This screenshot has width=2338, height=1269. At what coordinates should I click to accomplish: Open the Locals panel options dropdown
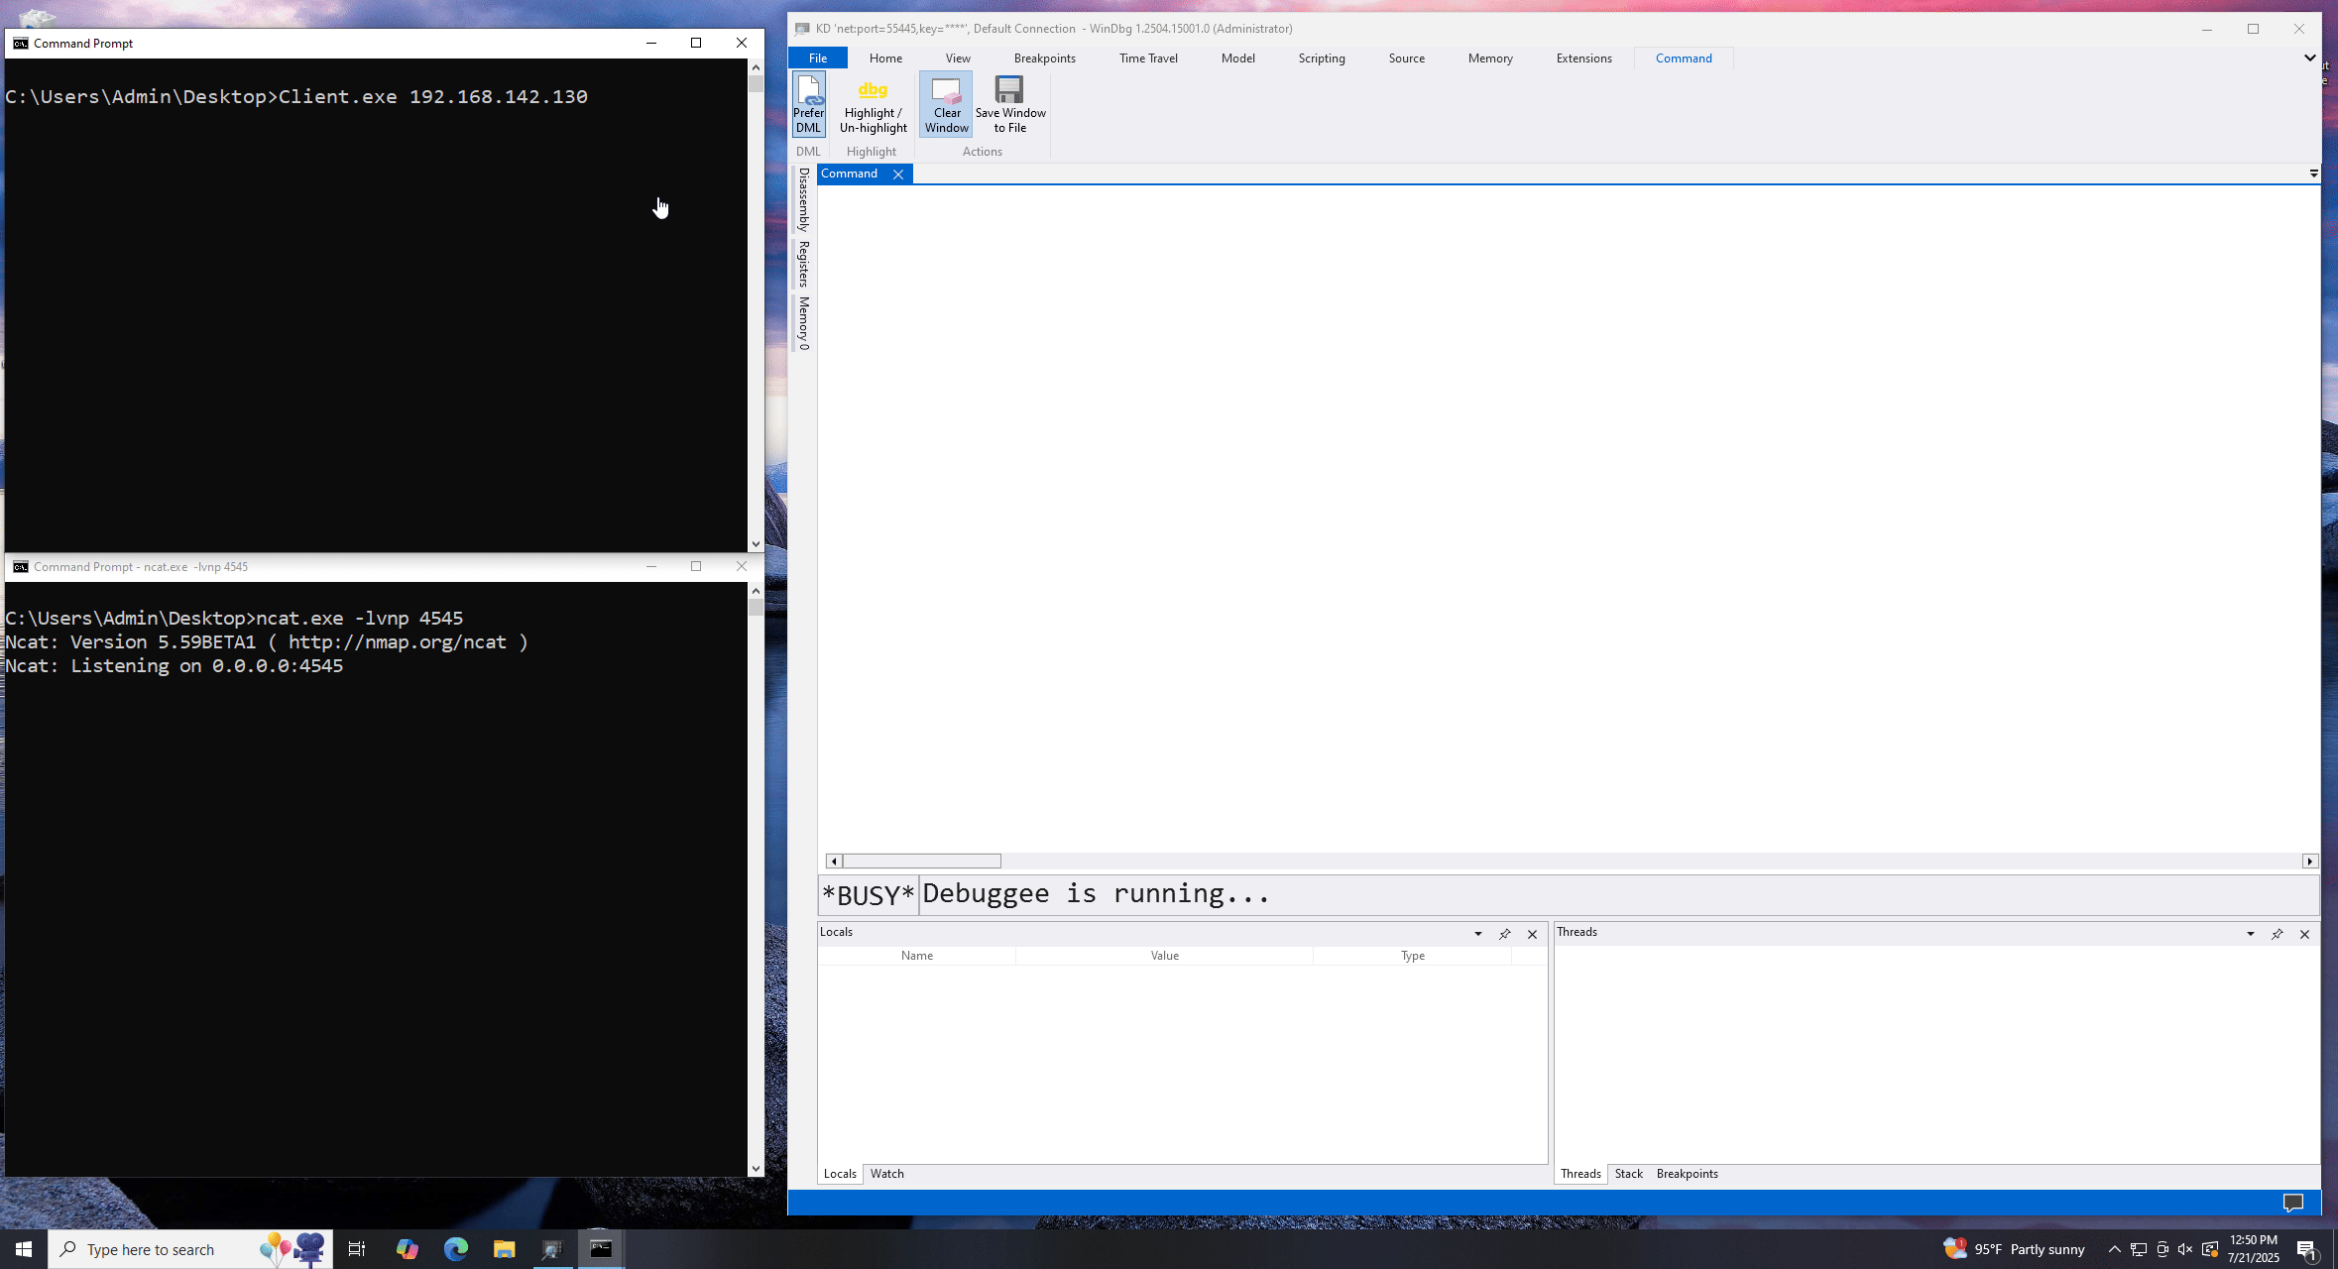click(1477, 934)
